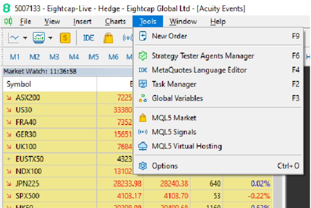Click the down arrow icon beside ASX200
This screenshot has width=311, height=208.
pyautogui.click(x=9, y=98)
